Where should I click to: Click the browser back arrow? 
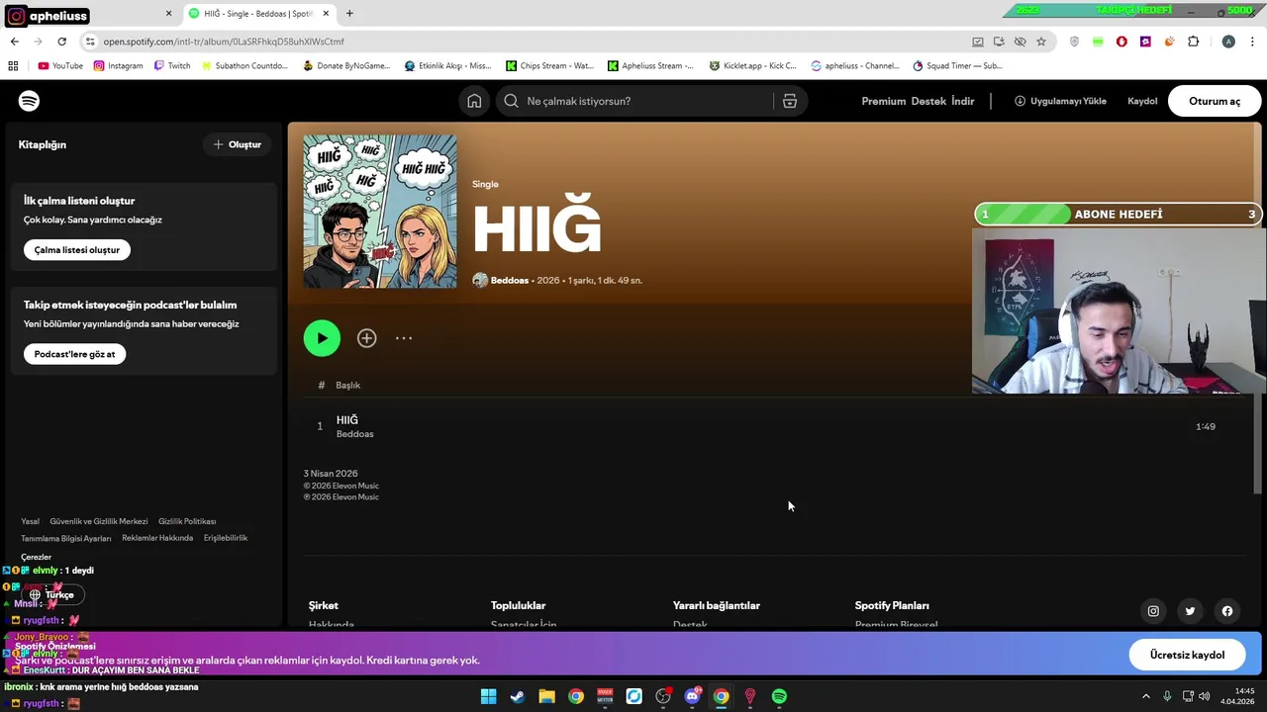[14, 42]
